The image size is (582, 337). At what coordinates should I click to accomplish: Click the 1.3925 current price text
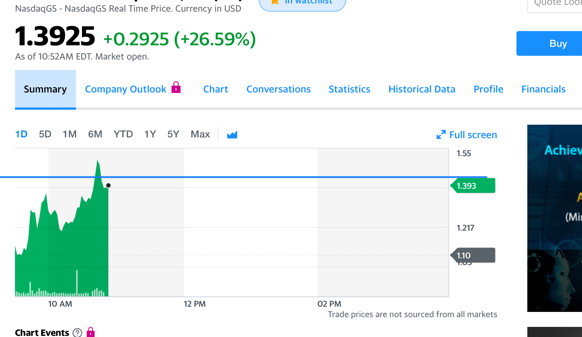55,36
